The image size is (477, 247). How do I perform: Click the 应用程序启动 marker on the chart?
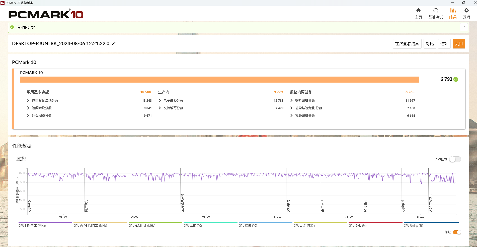[x=182, y=203]
